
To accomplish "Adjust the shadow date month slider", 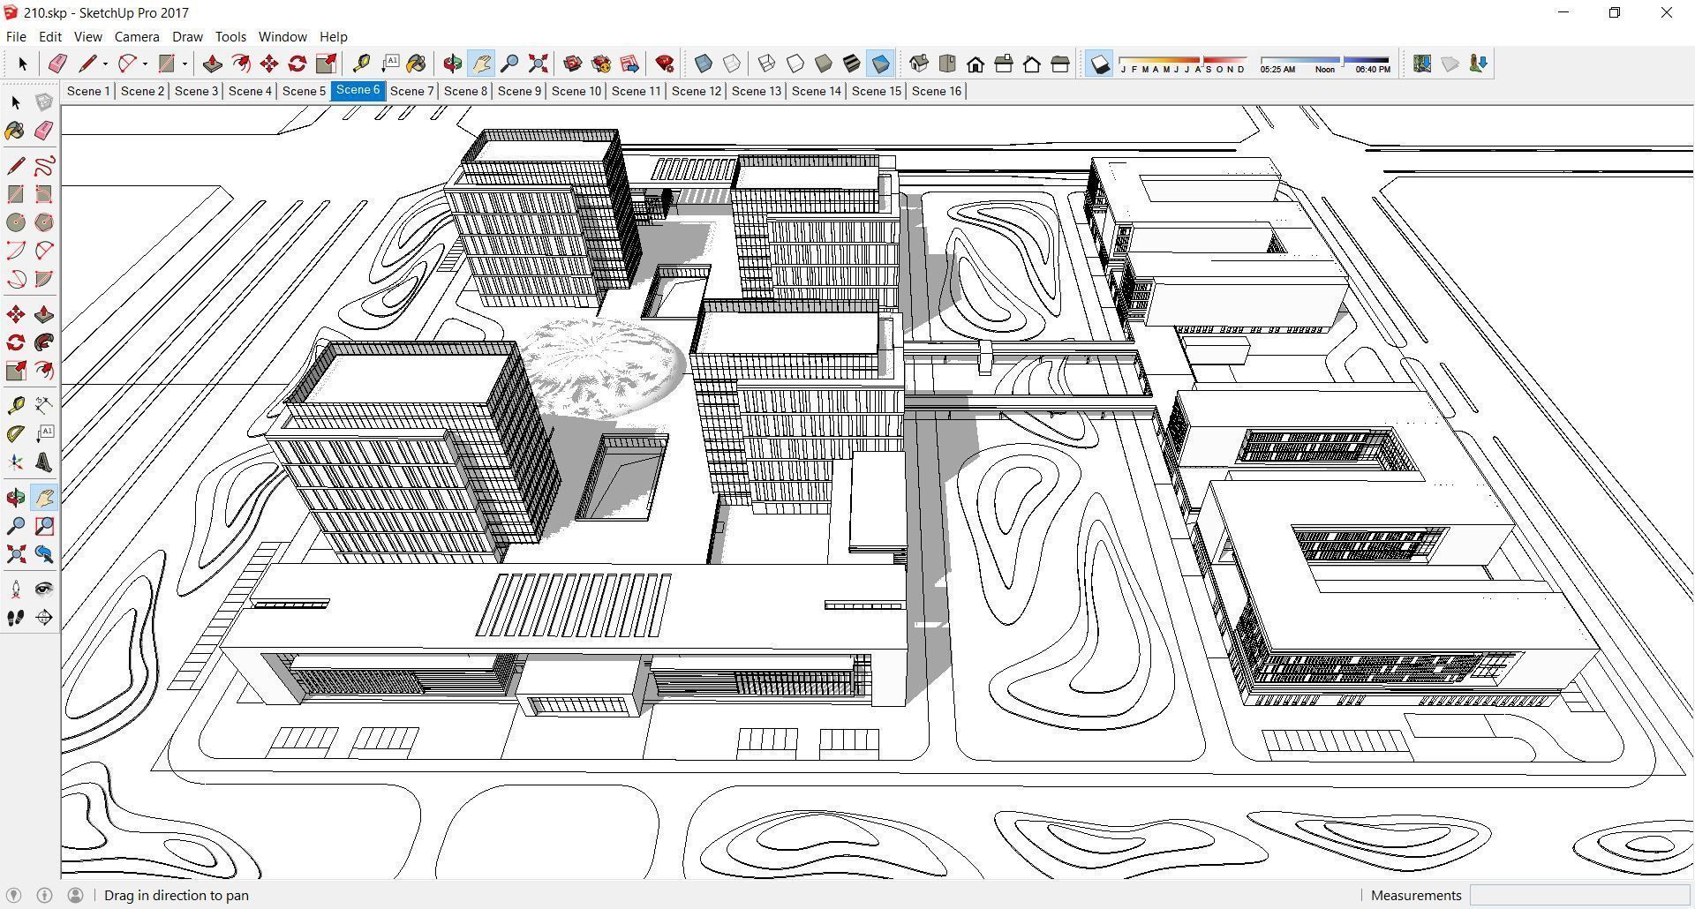I will 1183,64.
